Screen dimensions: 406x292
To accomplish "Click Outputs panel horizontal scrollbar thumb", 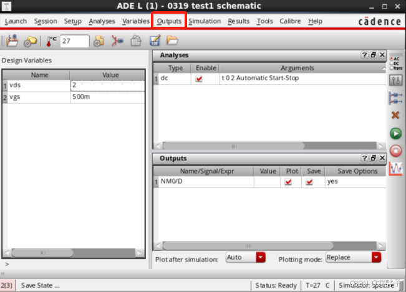I will coord(248,245).
